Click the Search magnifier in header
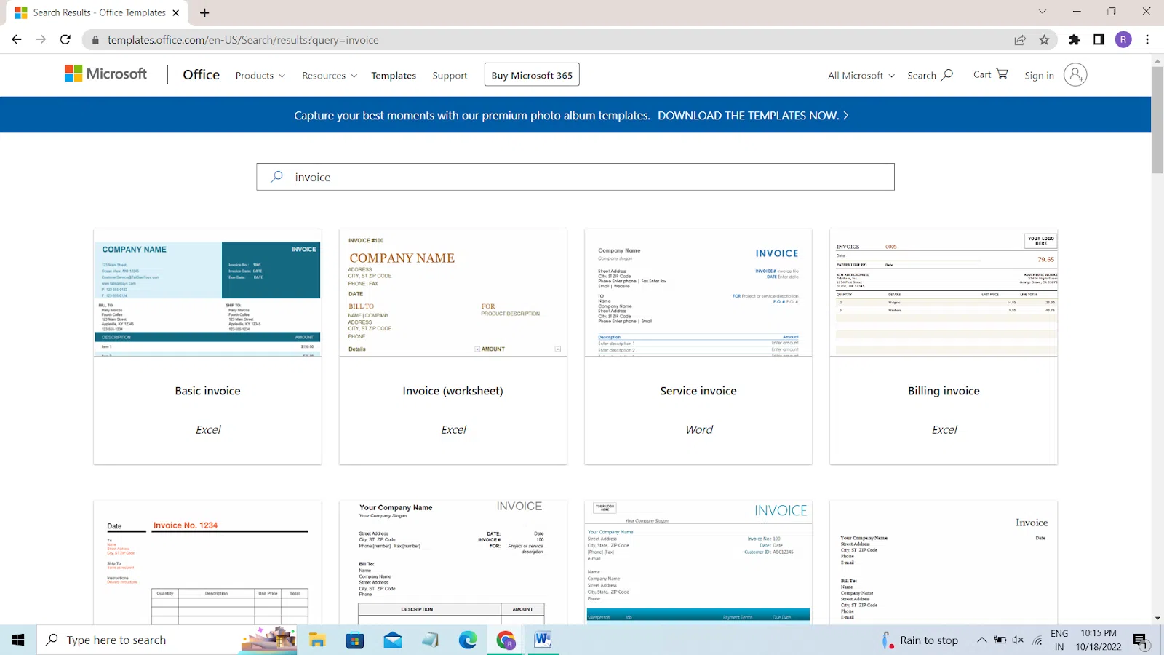 947,74
